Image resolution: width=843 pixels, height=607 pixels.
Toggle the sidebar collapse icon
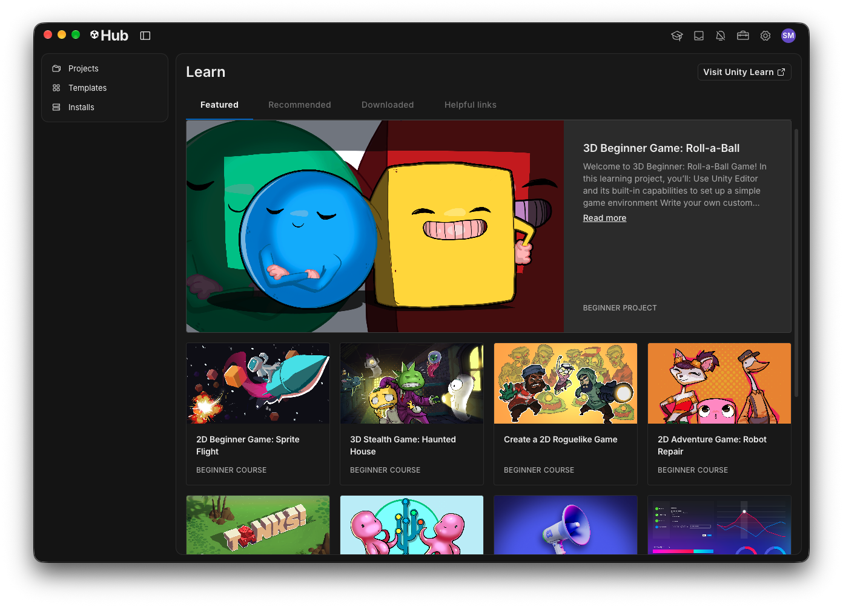tap(145, 36)
